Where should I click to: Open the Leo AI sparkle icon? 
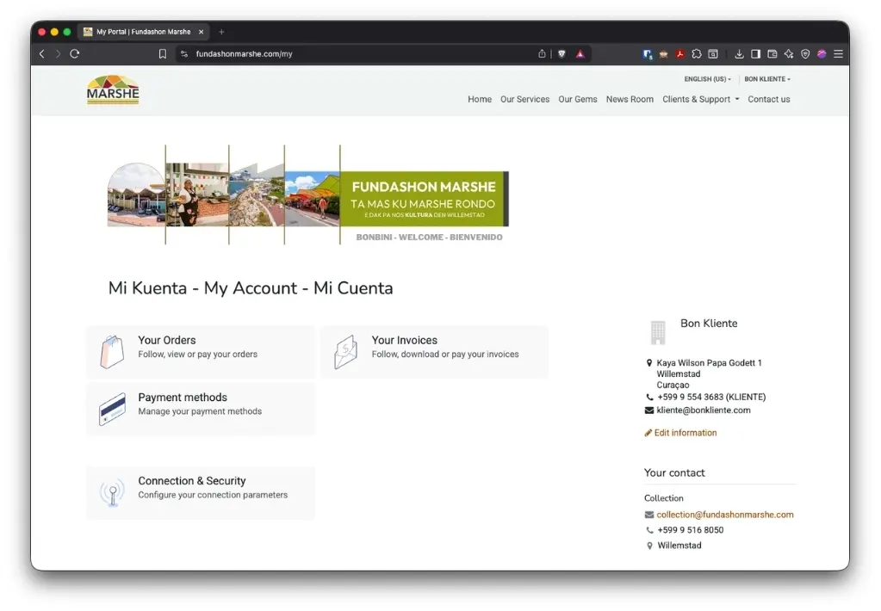pyautogui.click(x=789, y=54)
